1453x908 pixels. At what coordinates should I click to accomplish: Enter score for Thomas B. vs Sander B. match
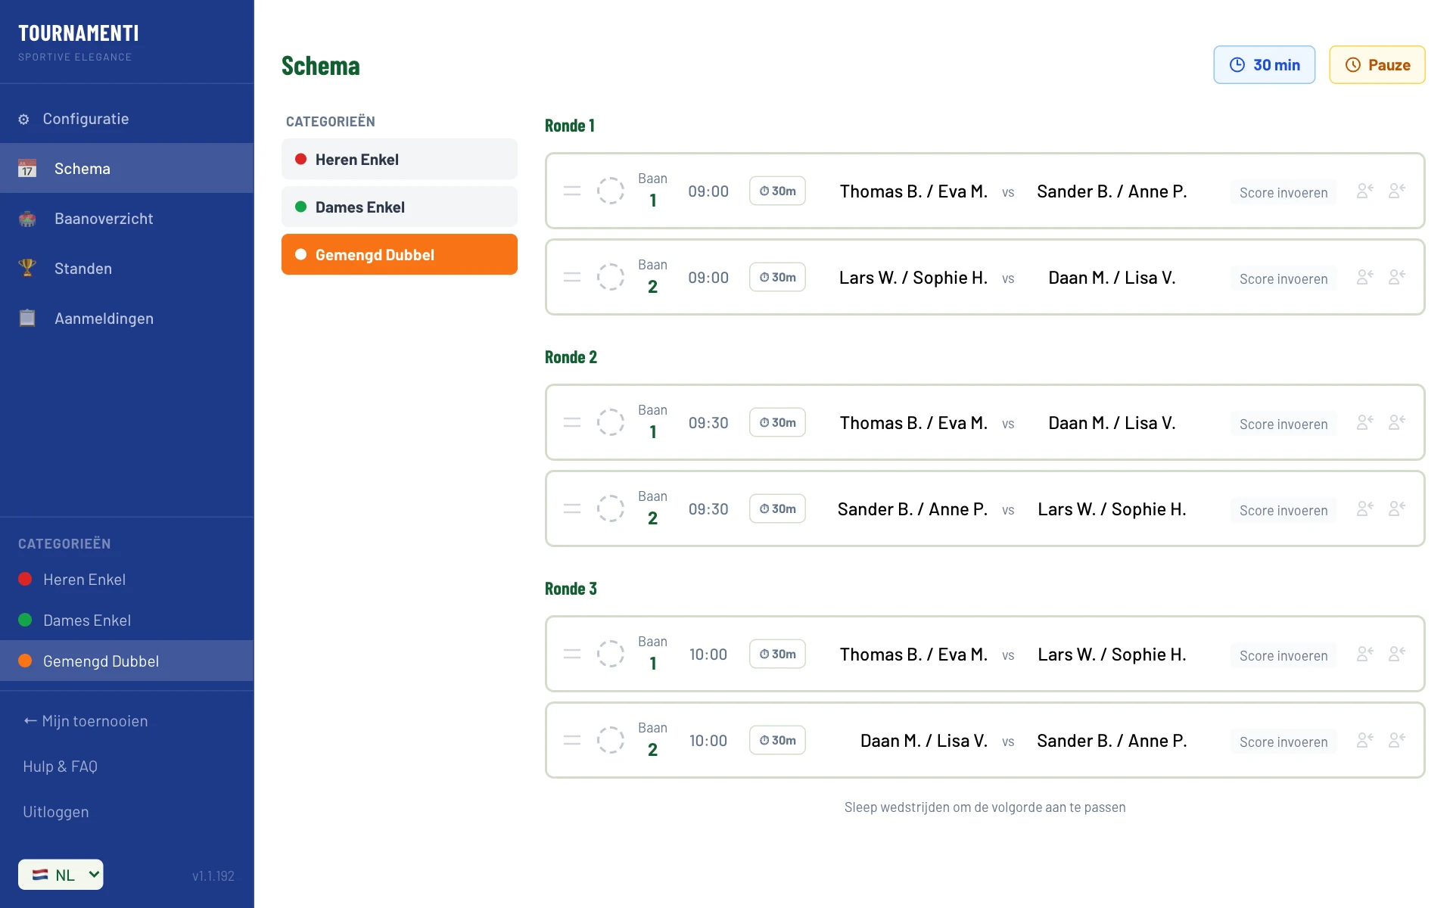click(1283, 192)
